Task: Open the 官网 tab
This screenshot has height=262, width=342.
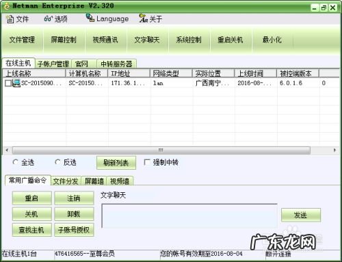Action: pos(84,64)
